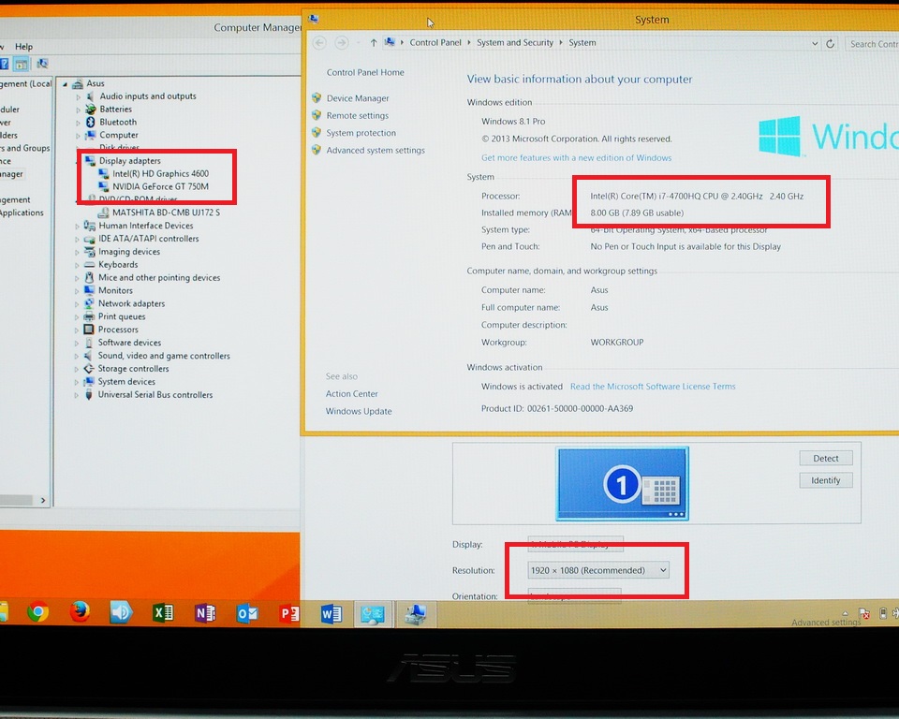Open Outlook from the taskbar

pos(247,614)
